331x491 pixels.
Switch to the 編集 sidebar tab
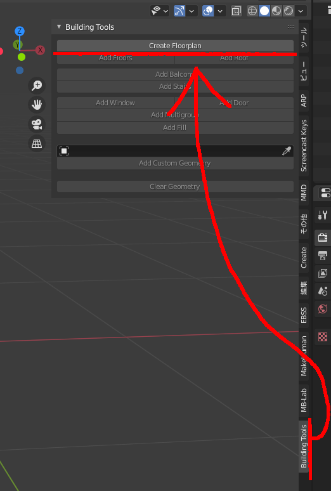coord(304,288)
